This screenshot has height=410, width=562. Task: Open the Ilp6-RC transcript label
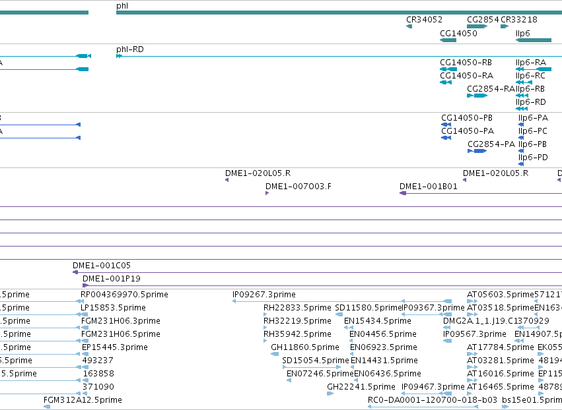pyautogui.click(x=530, y=76)
